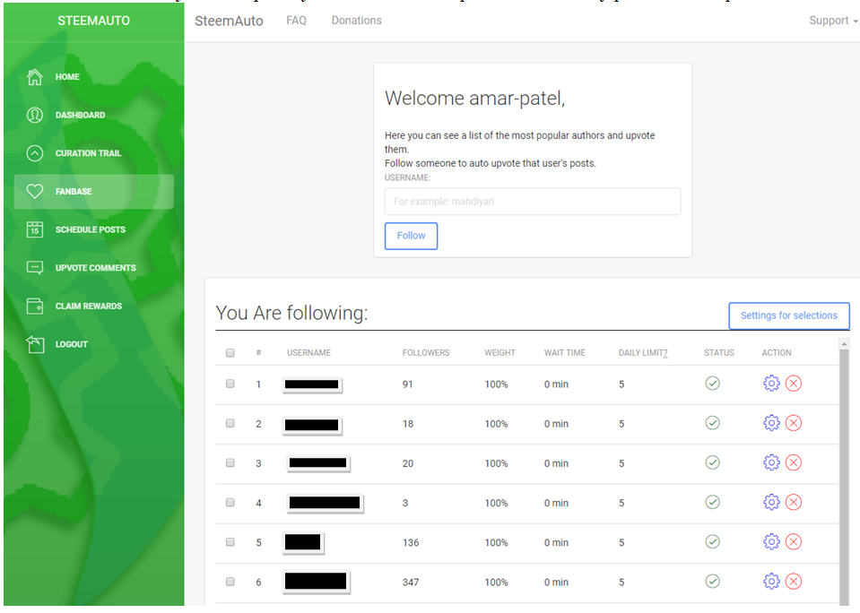Check the checkbox for row 4

(230, 502)
